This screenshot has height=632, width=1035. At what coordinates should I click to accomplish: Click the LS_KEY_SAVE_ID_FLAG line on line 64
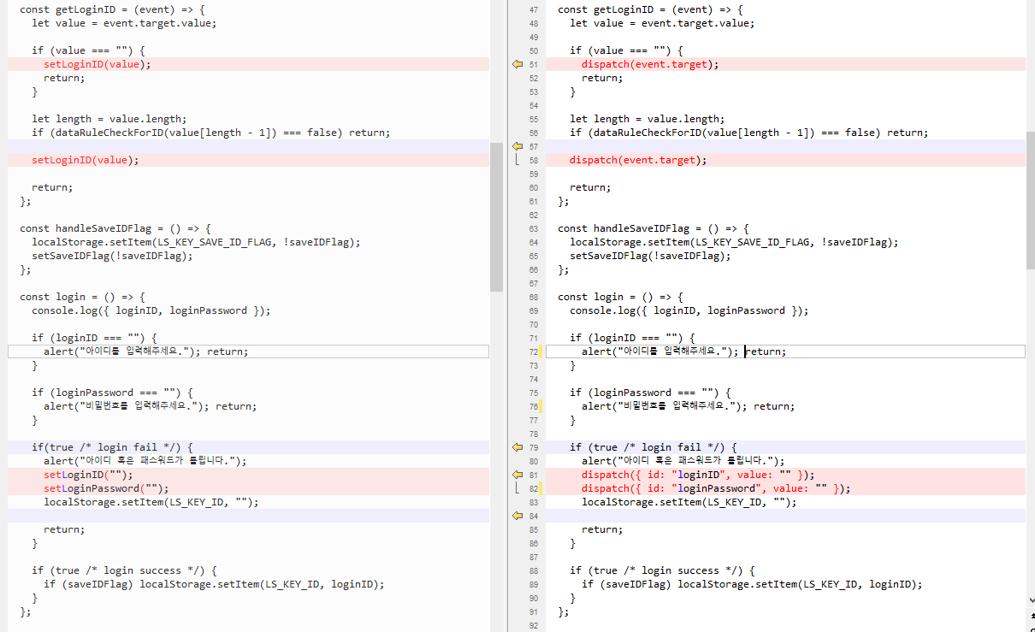coord(734,242)
